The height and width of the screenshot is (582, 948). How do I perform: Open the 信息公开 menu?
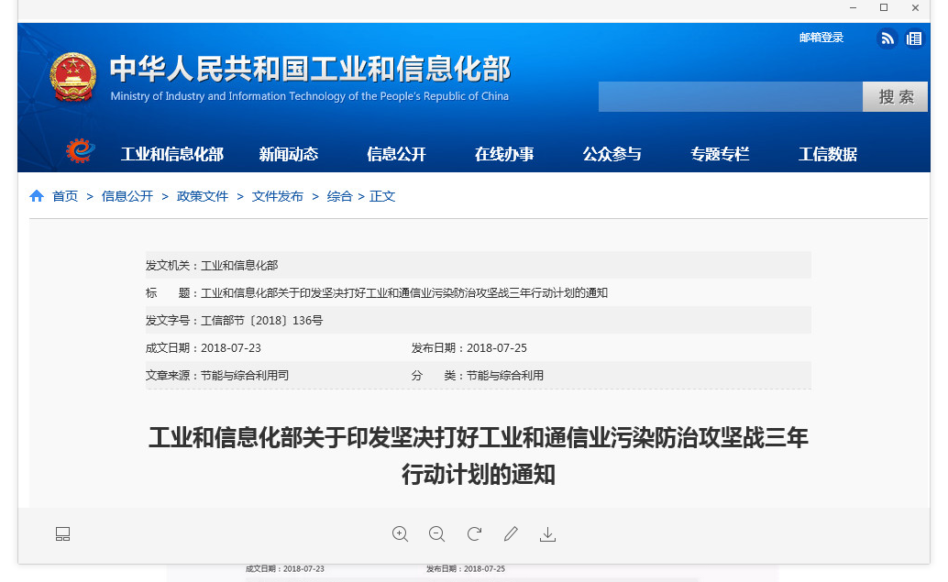click(397, 154)
